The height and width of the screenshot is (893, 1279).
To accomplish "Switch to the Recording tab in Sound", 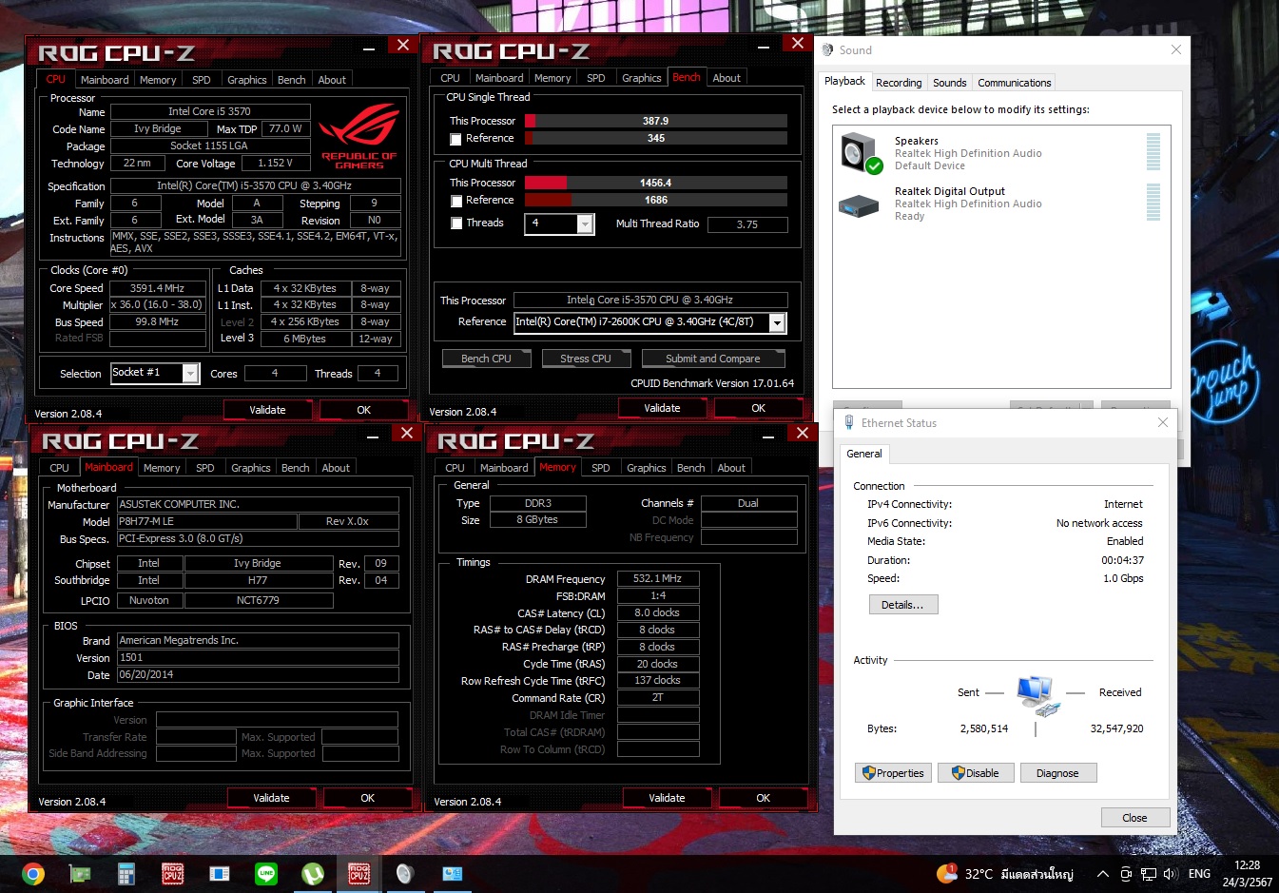I will coord(898,83).
